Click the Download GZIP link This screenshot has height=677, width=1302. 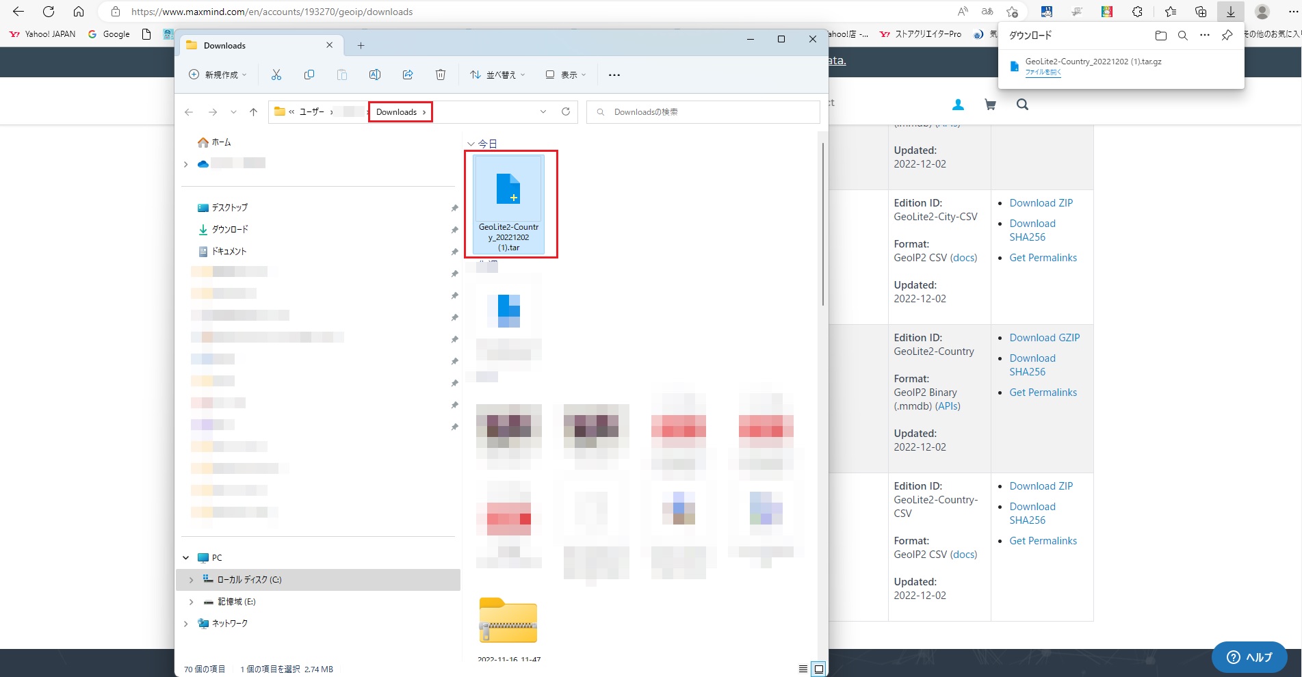tap(1044, 338)
